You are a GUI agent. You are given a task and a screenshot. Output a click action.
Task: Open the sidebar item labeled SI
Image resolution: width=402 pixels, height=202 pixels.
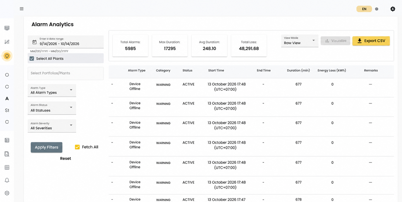pos(7,110)
